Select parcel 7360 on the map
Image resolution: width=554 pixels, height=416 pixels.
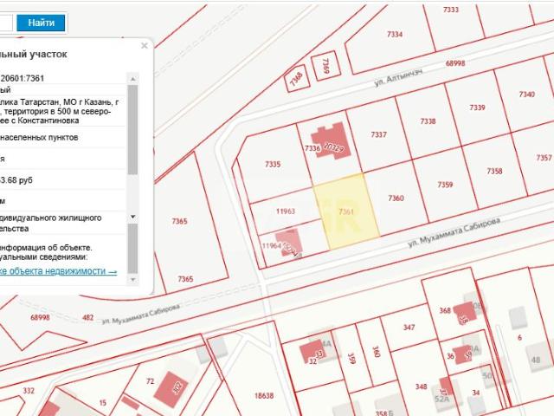pyautogui.click(x=396, y=198)
